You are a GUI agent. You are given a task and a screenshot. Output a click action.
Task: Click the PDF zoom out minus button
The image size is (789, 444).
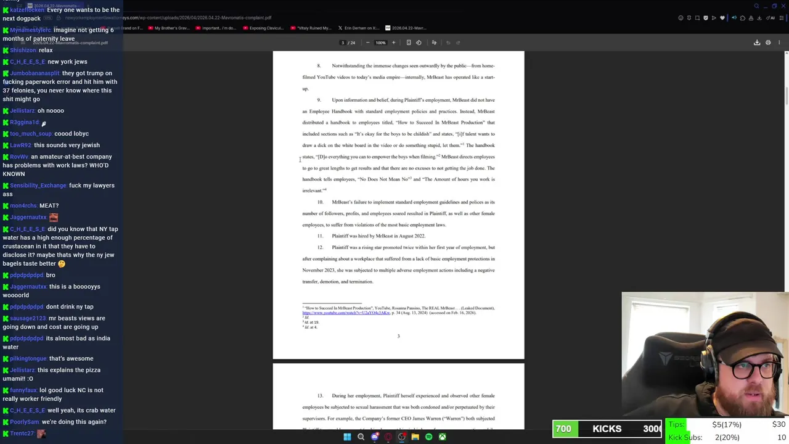pyautogui.click(x=367, y=43)
